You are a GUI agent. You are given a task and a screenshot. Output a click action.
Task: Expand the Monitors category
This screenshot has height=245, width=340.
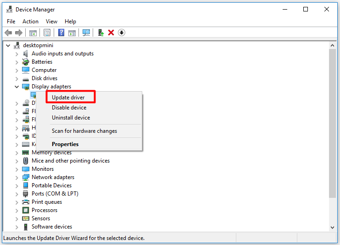point(17,169)
